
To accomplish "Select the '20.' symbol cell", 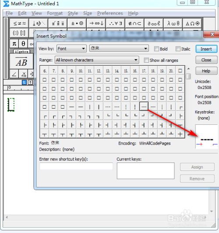I will pyautogui.click(x=171, y=71).
